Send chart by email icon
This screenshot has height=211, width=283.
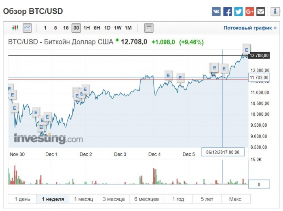[261, 12]
